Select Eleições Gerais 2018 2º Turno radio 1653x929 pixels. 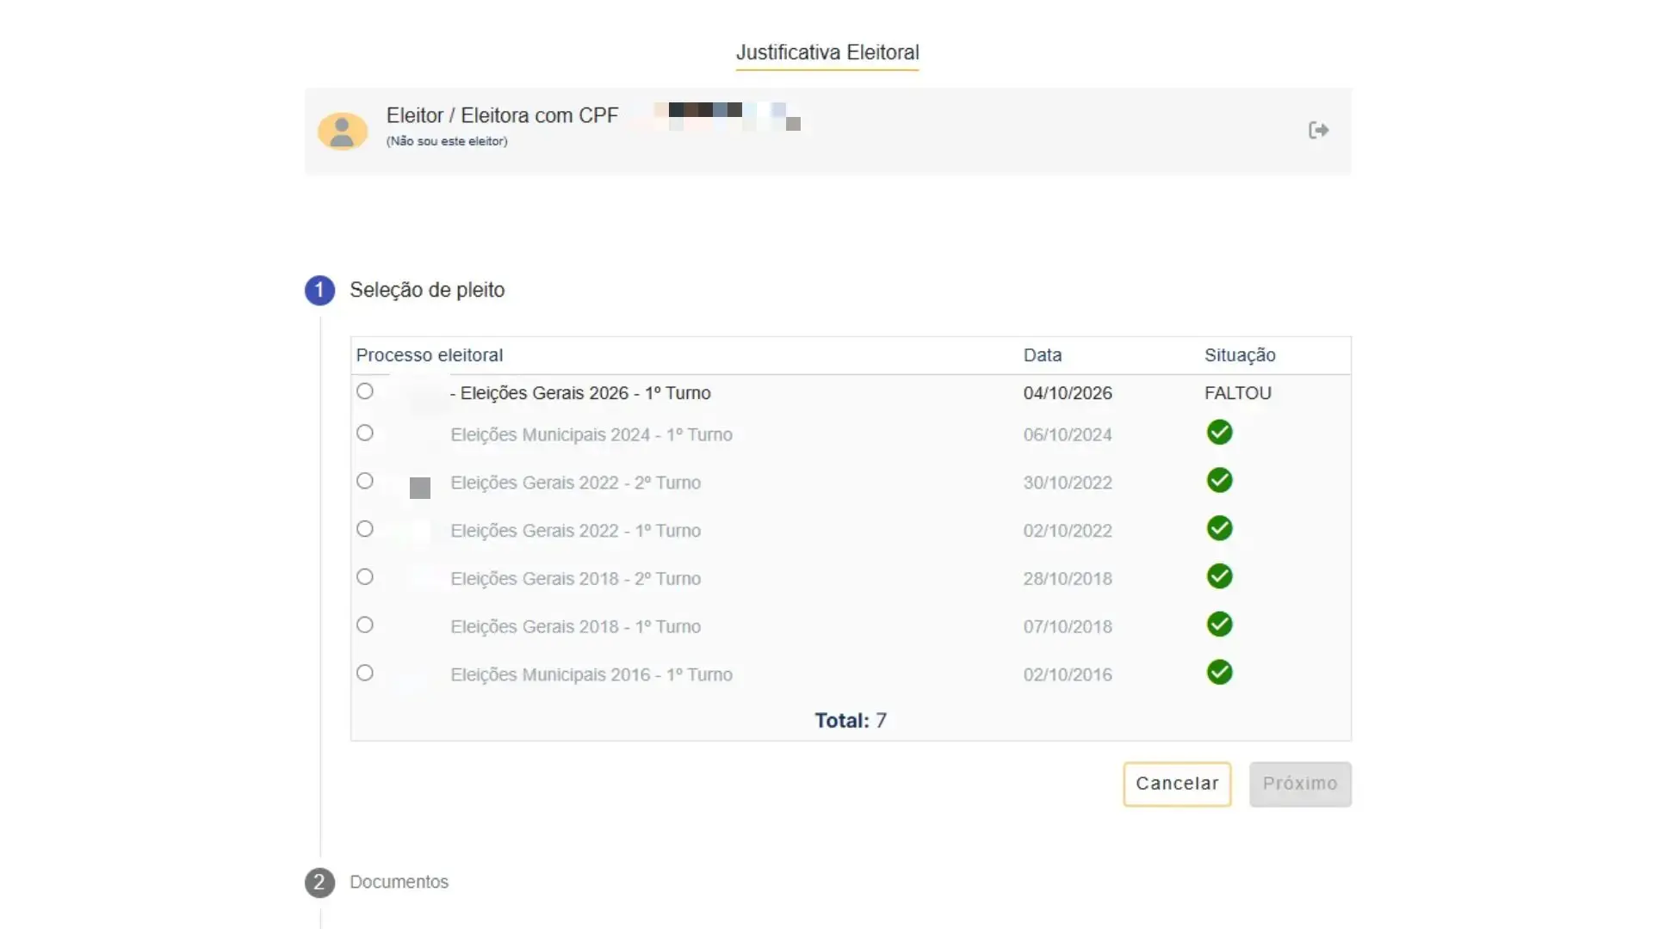tap(365, 577)
